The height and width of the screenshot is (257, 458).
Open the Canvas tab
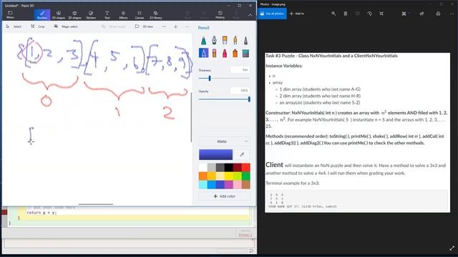tap(140, 14)
